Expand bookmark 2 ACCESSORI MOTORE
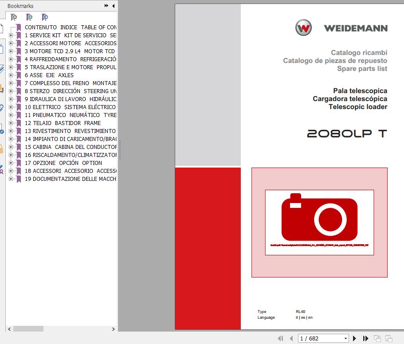This screenshot has width=404, height=344. point(11,43)
